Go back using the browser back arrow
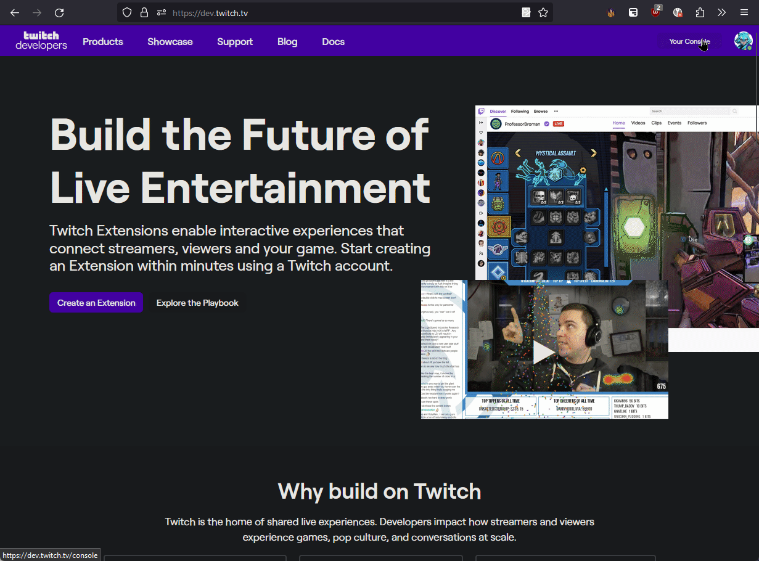The height and width of the screenshot is (561, 759). tap(15, 12)
